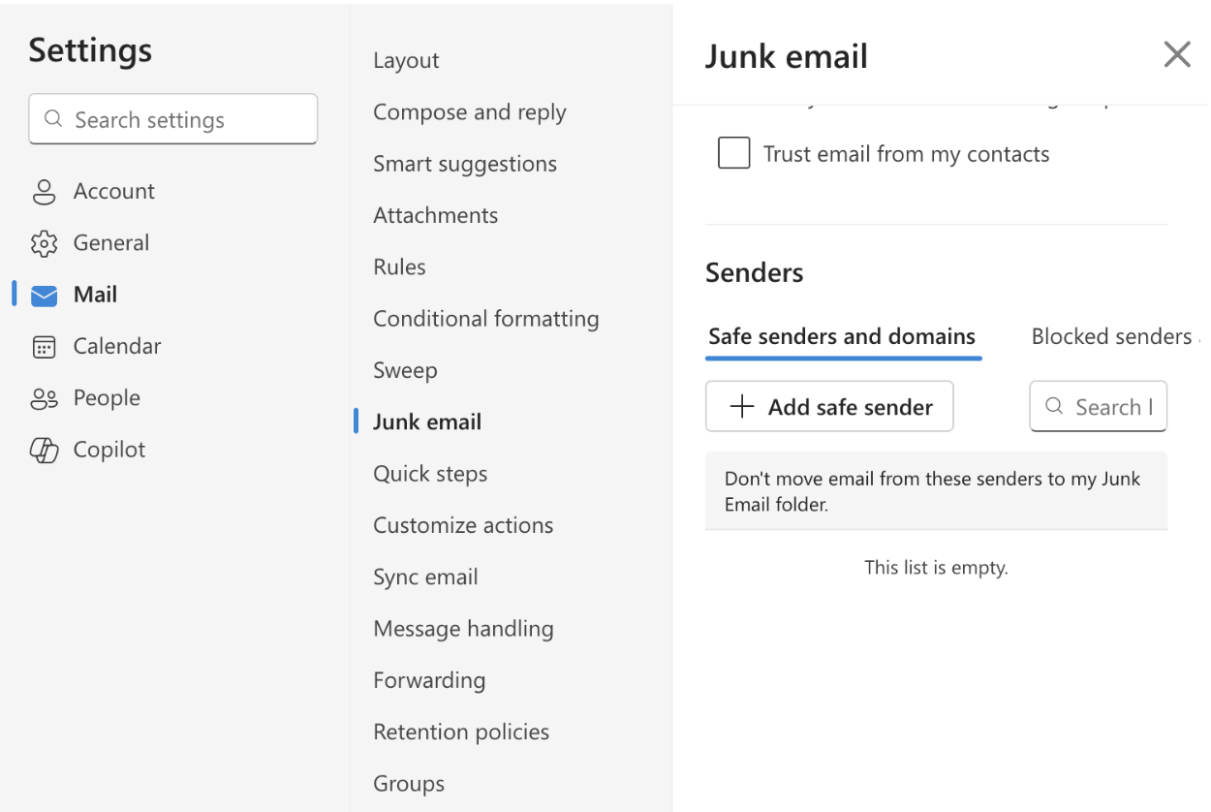Go to Forwarding settings
This screenshot has width=1211, height=812.
pos(429,680)
